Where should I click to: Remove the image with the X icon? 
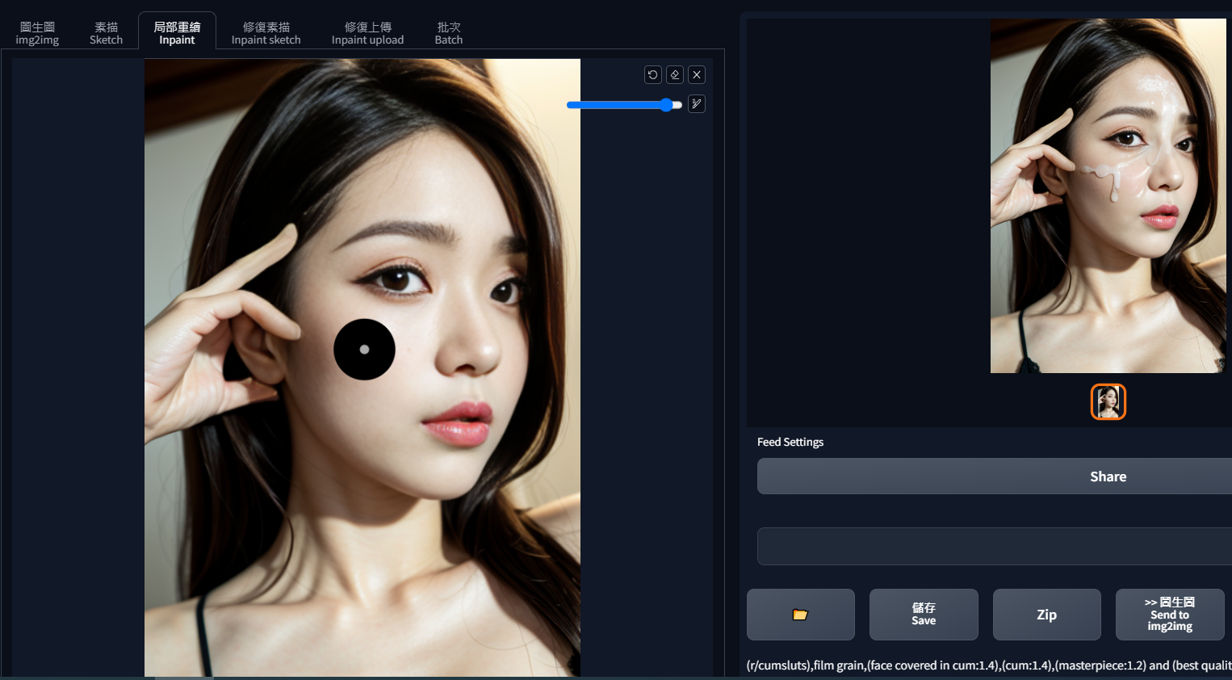697,75
